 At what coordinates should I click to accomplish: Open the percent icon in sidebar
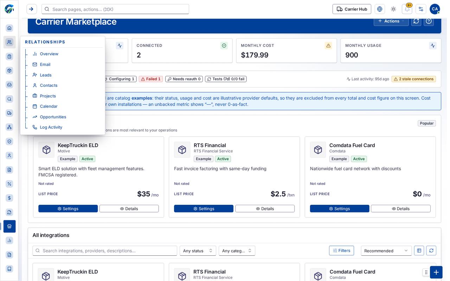[9, 184]
